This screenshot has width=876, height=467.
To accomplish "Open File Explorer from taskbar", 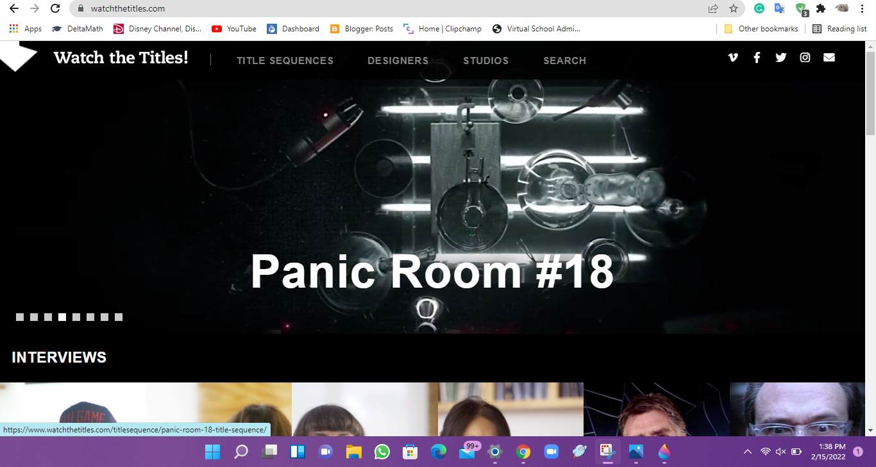I will [x=353, y=452].
